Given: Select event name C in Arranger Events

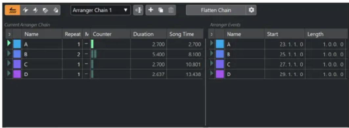Looking at the screenshot, I should click(228, 64).
